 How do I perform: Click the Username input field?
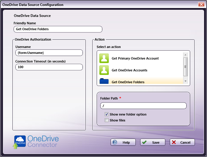point(49,53)
